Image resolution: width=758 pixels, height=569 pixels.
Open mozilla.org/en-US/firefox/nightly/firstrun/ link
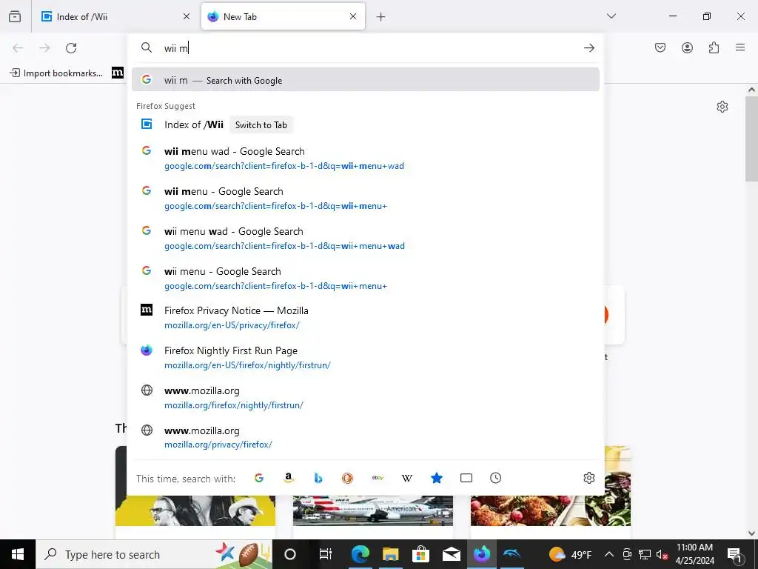[247, 365]
